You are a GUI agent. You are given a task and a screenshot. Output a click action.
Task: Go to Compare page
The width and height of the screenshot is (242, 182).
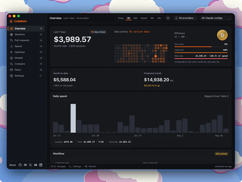click(26, 64)
